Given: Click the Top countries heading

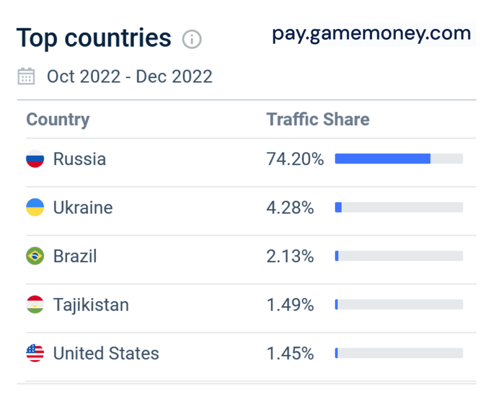Looking at the screenshot, I should click(94, 38).
